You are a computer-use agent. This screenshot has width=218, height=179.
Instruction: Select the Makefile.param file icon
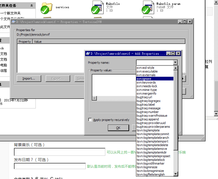pyautogui.click(x=148, y=7)
